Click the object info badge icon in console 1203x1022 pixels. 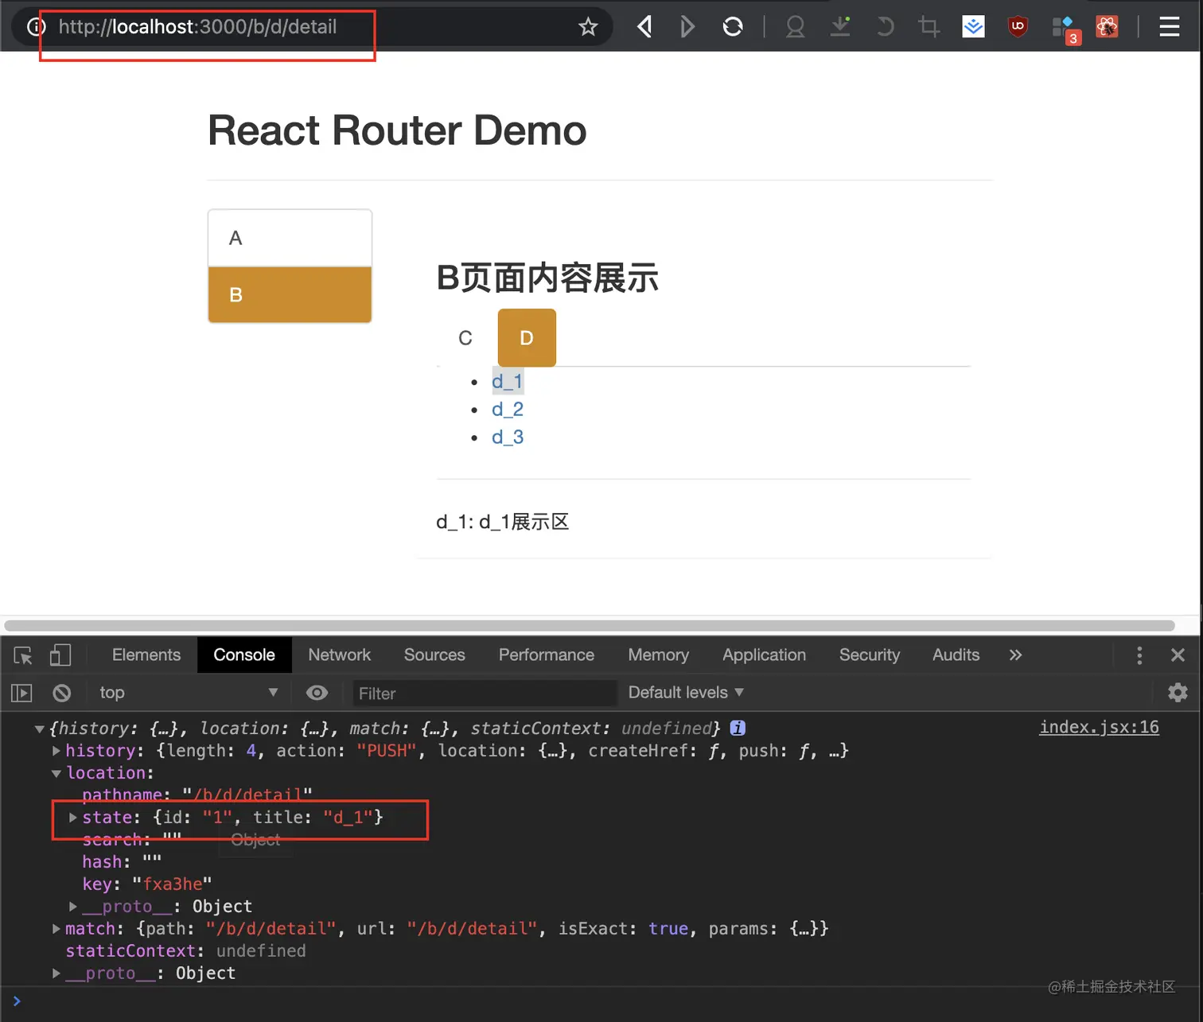(738, 728)
